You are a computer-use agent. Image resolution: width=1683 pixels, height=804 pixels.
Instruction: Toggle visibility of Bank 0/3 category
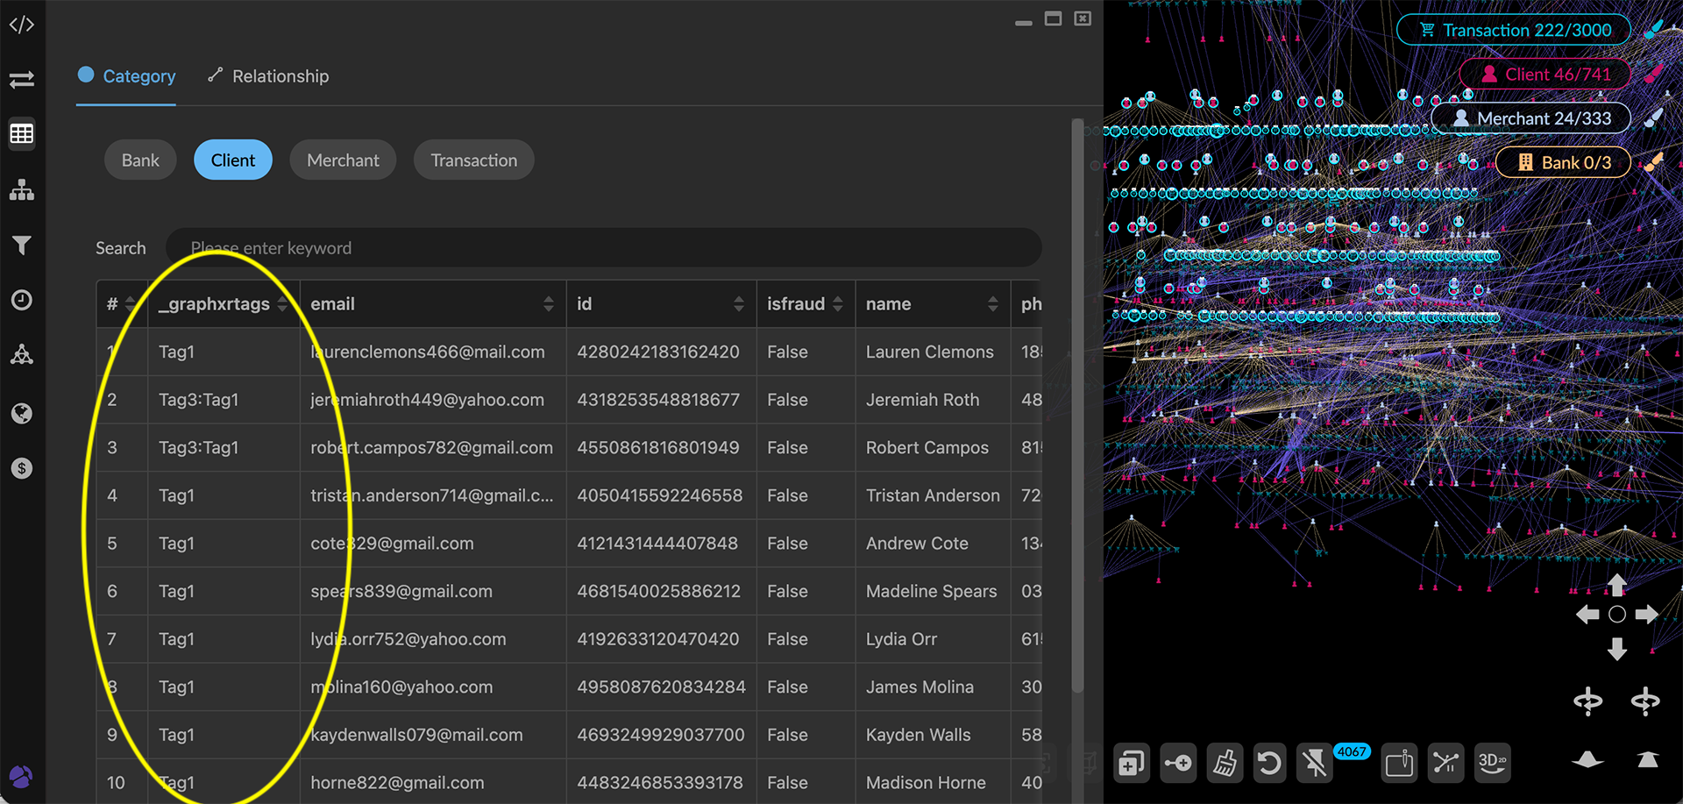[1563, 162]
